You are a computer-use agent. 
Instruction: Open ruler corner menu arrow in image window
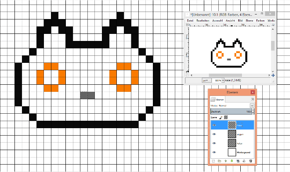(187, 24)
